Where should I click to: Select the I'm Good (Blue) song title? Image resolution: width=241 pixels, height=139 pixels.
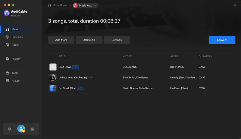pyautogui.click(x=67, y=88)
